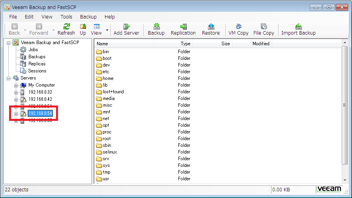The image size is (352, 198).
Task: Expand the My Computer node
Action: coord(16,85)
